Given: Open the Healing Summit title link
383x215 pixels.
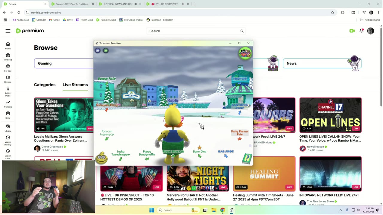Looking at the screenshot, I should (x=263, y=197).
